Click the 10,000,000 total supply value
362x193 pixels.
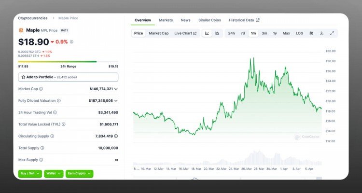tap(108, 148)
